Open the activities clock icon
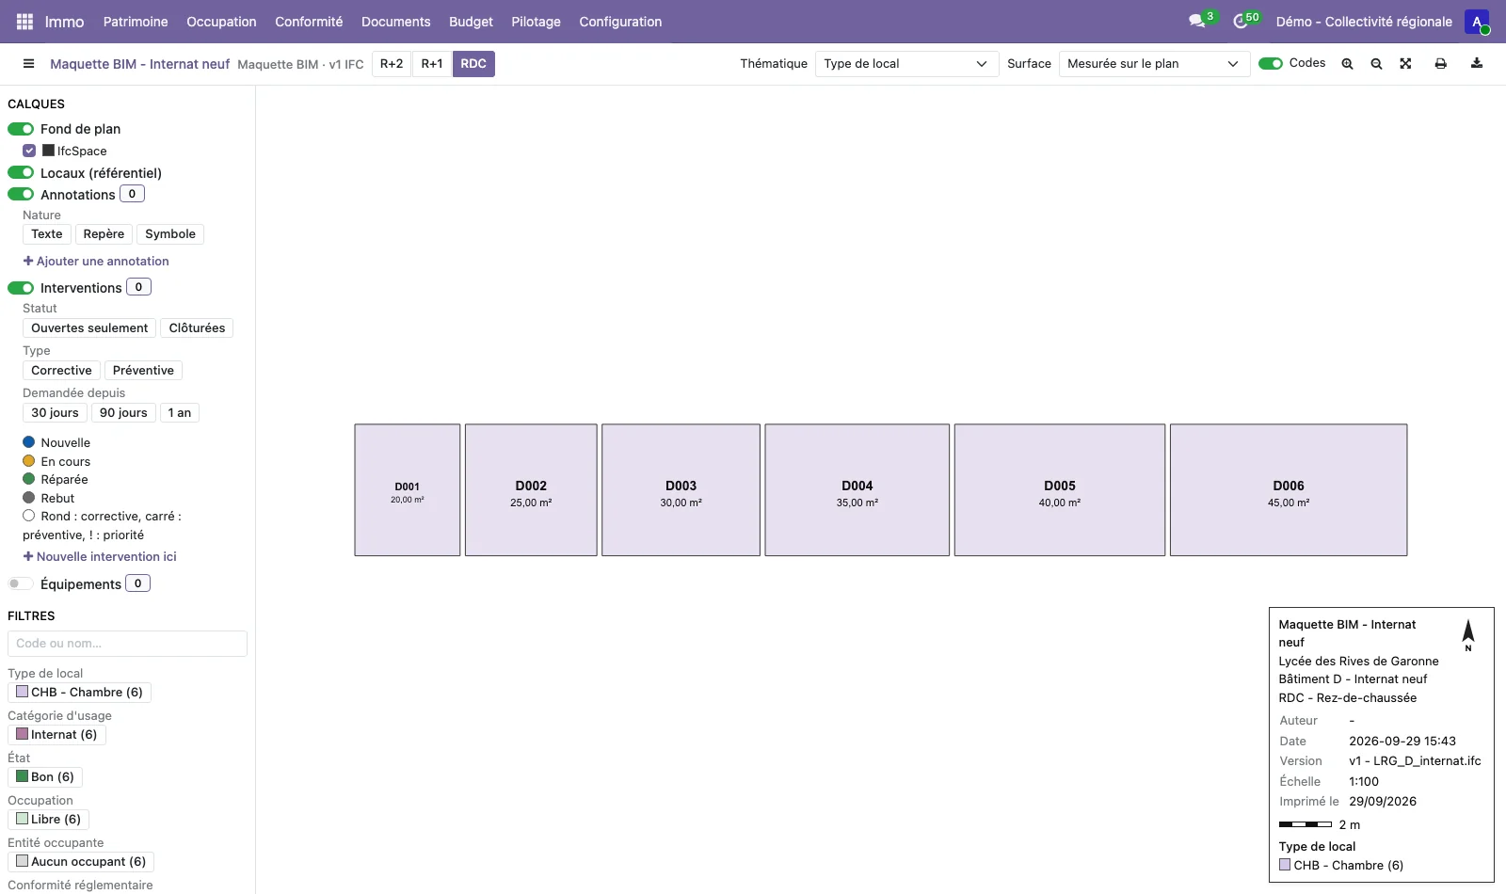Image resolution: width=1506 pixels, height=894 pixels. [1241, 21]
